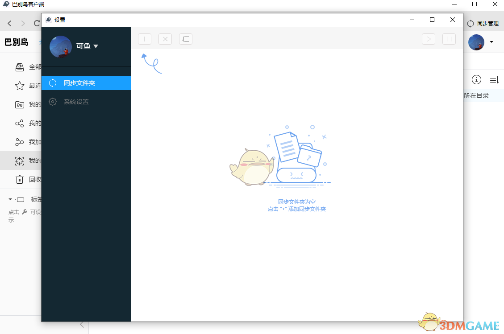The image size is (504, 334).
Task: Pause syncing with the pause button
Action: 449,39
